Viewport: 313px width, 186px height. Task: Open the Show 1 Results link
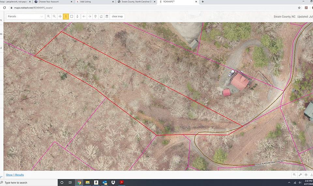coord(15,175)
